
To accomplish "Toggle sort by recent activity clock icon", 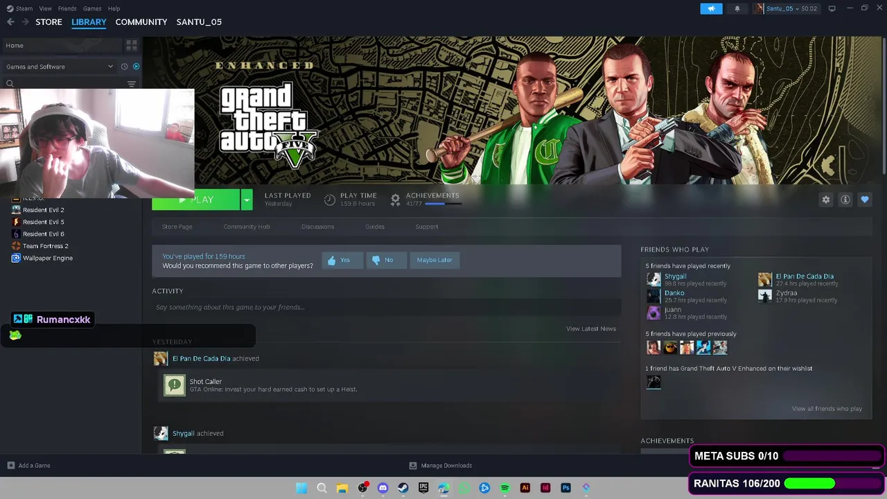I will pos(125,67).
